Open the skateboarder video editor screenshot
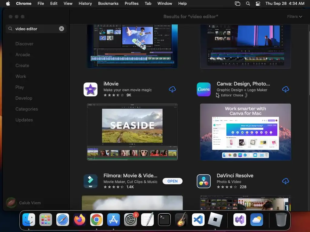This screenshot has width=310, height=232. coord(132,46)
